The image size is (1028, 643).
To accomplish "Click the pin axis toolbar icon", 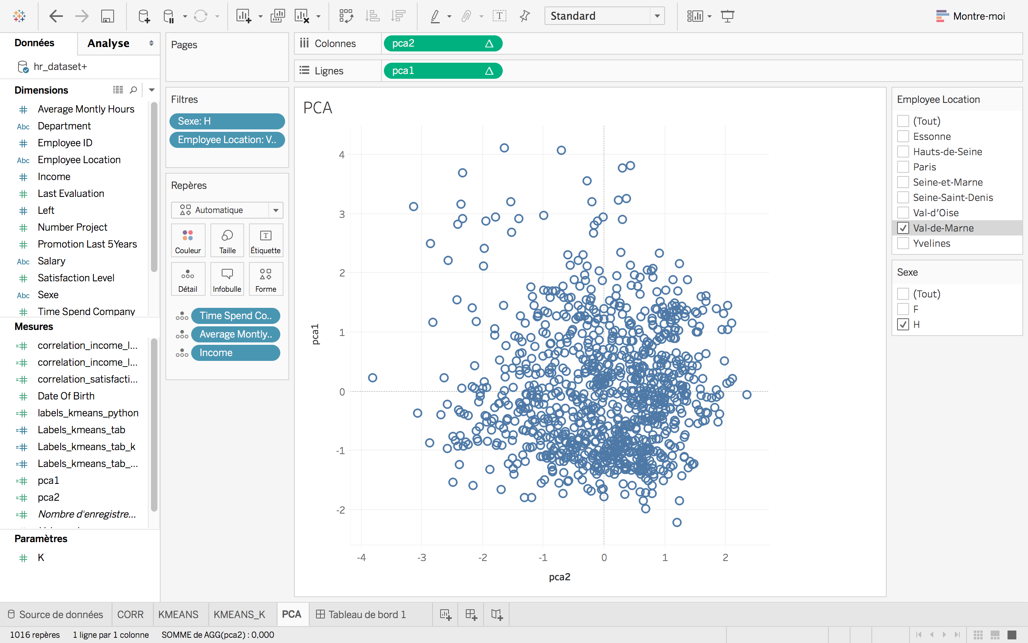I will pyautogui.click(x=524, y=16).
